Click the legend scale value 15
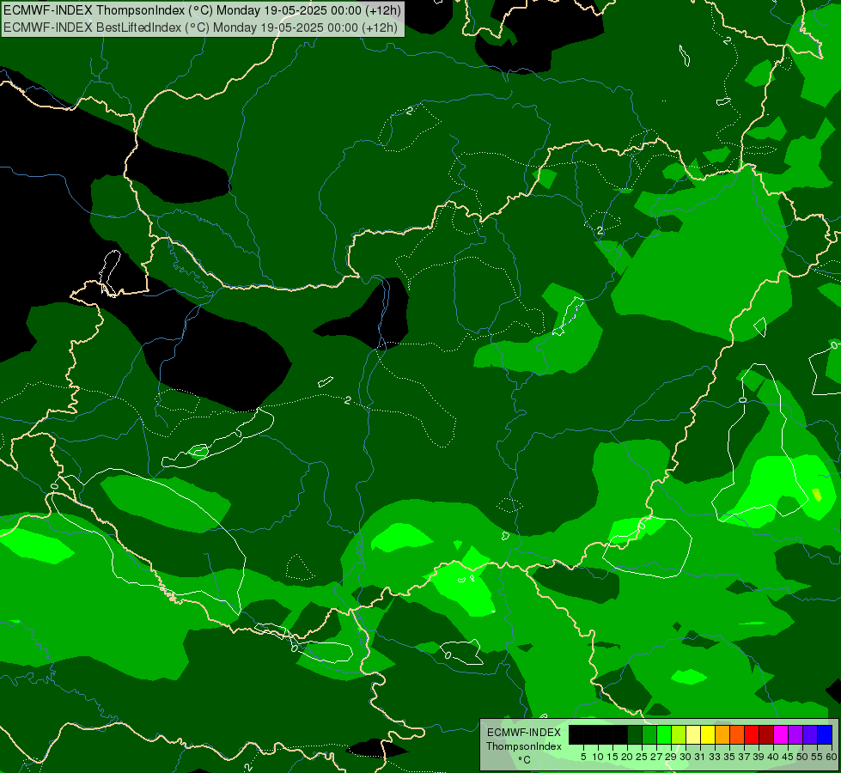The width and height of the screenshot is (841, 773). pyautogui.click(x=613, y=757)
